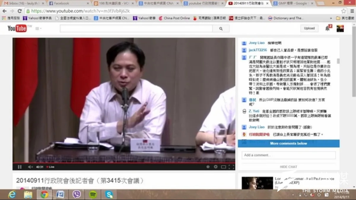The height and width of the screenshot is (200, 356).
Task: Click the Add a comment field
Action: 288,155
